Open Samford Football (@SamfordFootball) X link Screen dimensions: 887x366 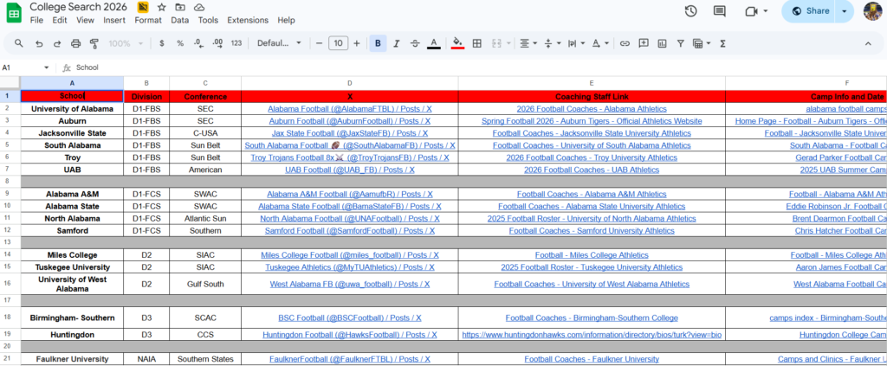pyautogui.click(x=350, y=230)
